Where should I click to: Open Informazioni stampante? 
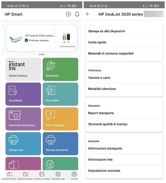point(124,148)
